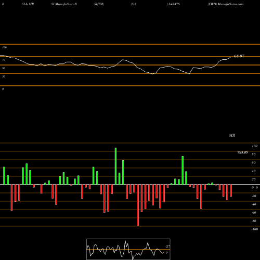Click the 68.07 RSI value label
260x260 pixels.
tap(239, 56)
